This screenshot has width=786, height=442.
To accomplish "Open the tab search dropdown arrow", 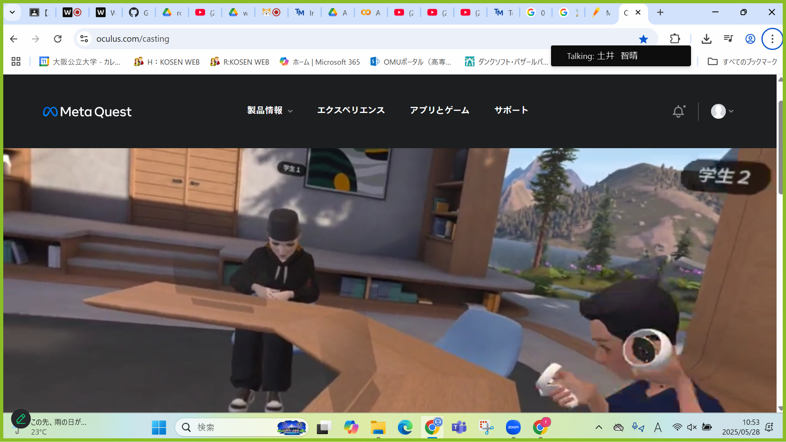I will [12, 12].
